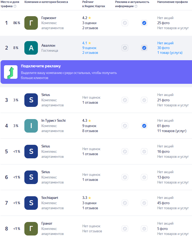Click the advertising icon in In Турист Sochi row
The height and width of the screenshot is (240, 192).
125,126
